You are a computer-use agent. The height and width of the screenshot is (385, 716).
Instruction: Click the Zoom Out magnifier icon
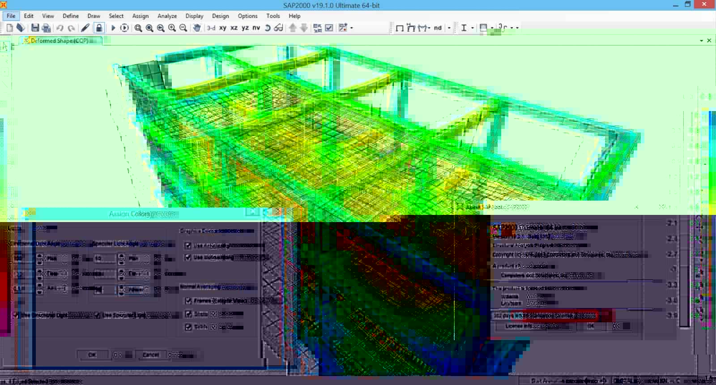[x=183, y=28]
